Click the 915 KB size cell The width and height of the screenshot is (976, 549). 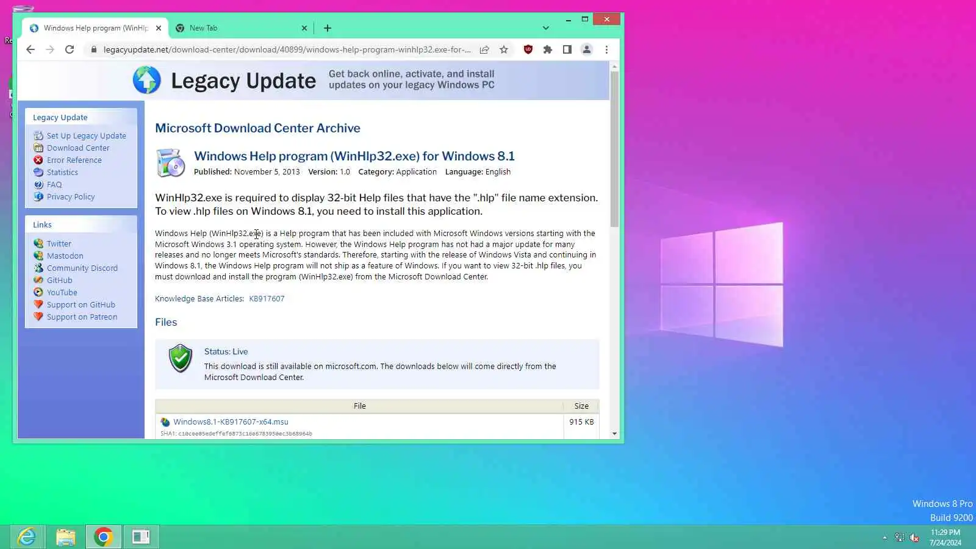click(581, 422)
